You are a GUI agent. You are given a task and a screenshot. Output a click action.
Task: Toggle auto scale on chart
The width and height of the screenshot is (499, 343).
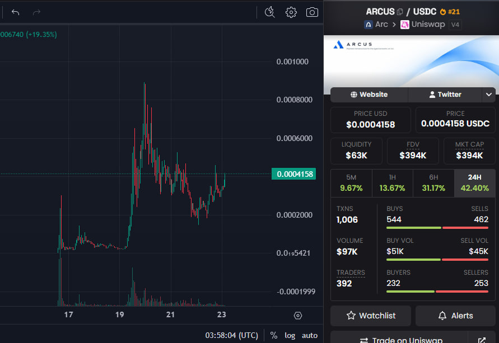[x=309, y=335]
